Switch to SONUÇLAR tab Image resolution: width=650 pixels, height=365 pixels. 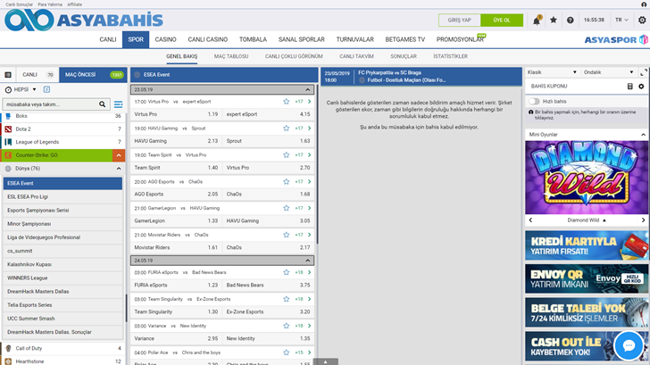click(x=404, y=56)
